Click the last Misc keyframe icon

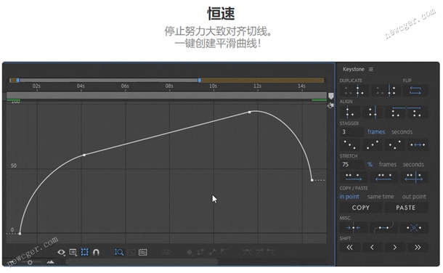click(414, 227)
